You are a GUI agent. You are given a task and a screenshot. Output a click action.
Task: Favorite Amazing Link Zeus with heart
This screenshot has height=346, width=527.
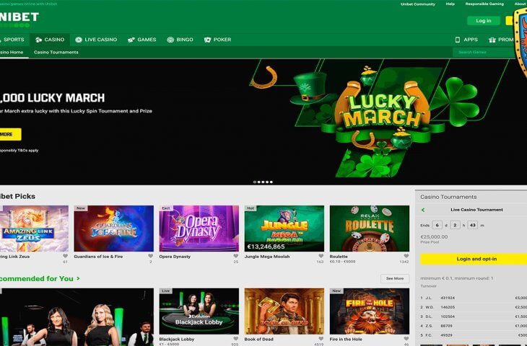65,256
